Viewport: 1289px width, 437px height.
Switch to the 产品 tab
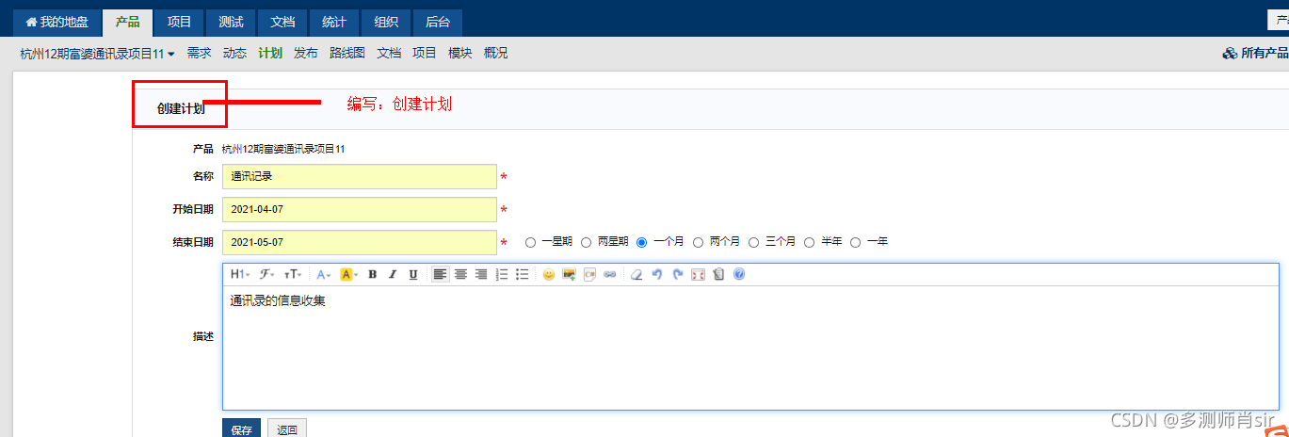(128, 22)
